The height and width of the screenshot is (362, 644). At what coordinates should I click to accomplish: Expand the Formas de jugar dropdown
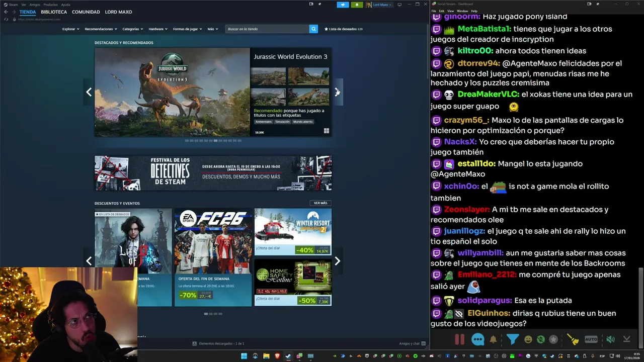coord(188,29)
